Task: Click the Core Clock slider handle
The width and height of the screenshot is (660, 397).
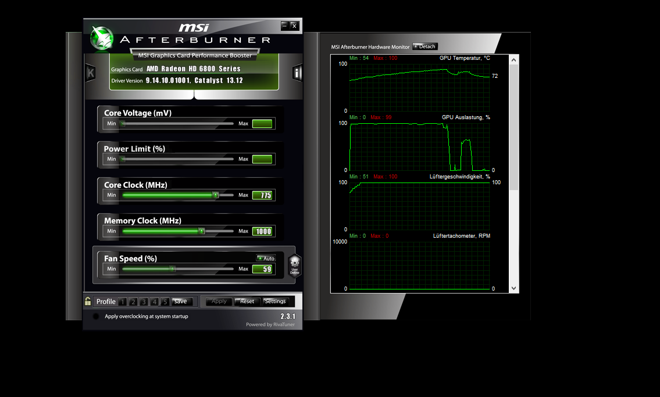Action: click(216, 195)
